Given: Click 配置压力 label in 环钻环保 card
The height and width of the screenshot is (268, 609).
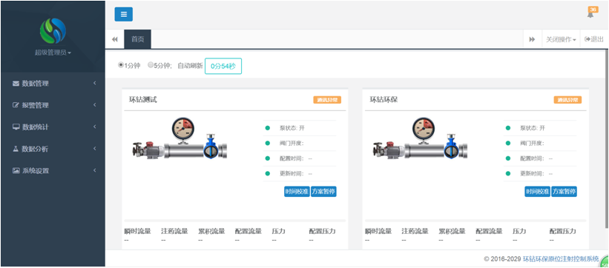Looking at the screenshot, I should [x=563, y=231].
